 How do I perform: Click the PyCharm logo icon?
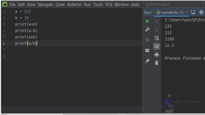(x=5, y=4)
